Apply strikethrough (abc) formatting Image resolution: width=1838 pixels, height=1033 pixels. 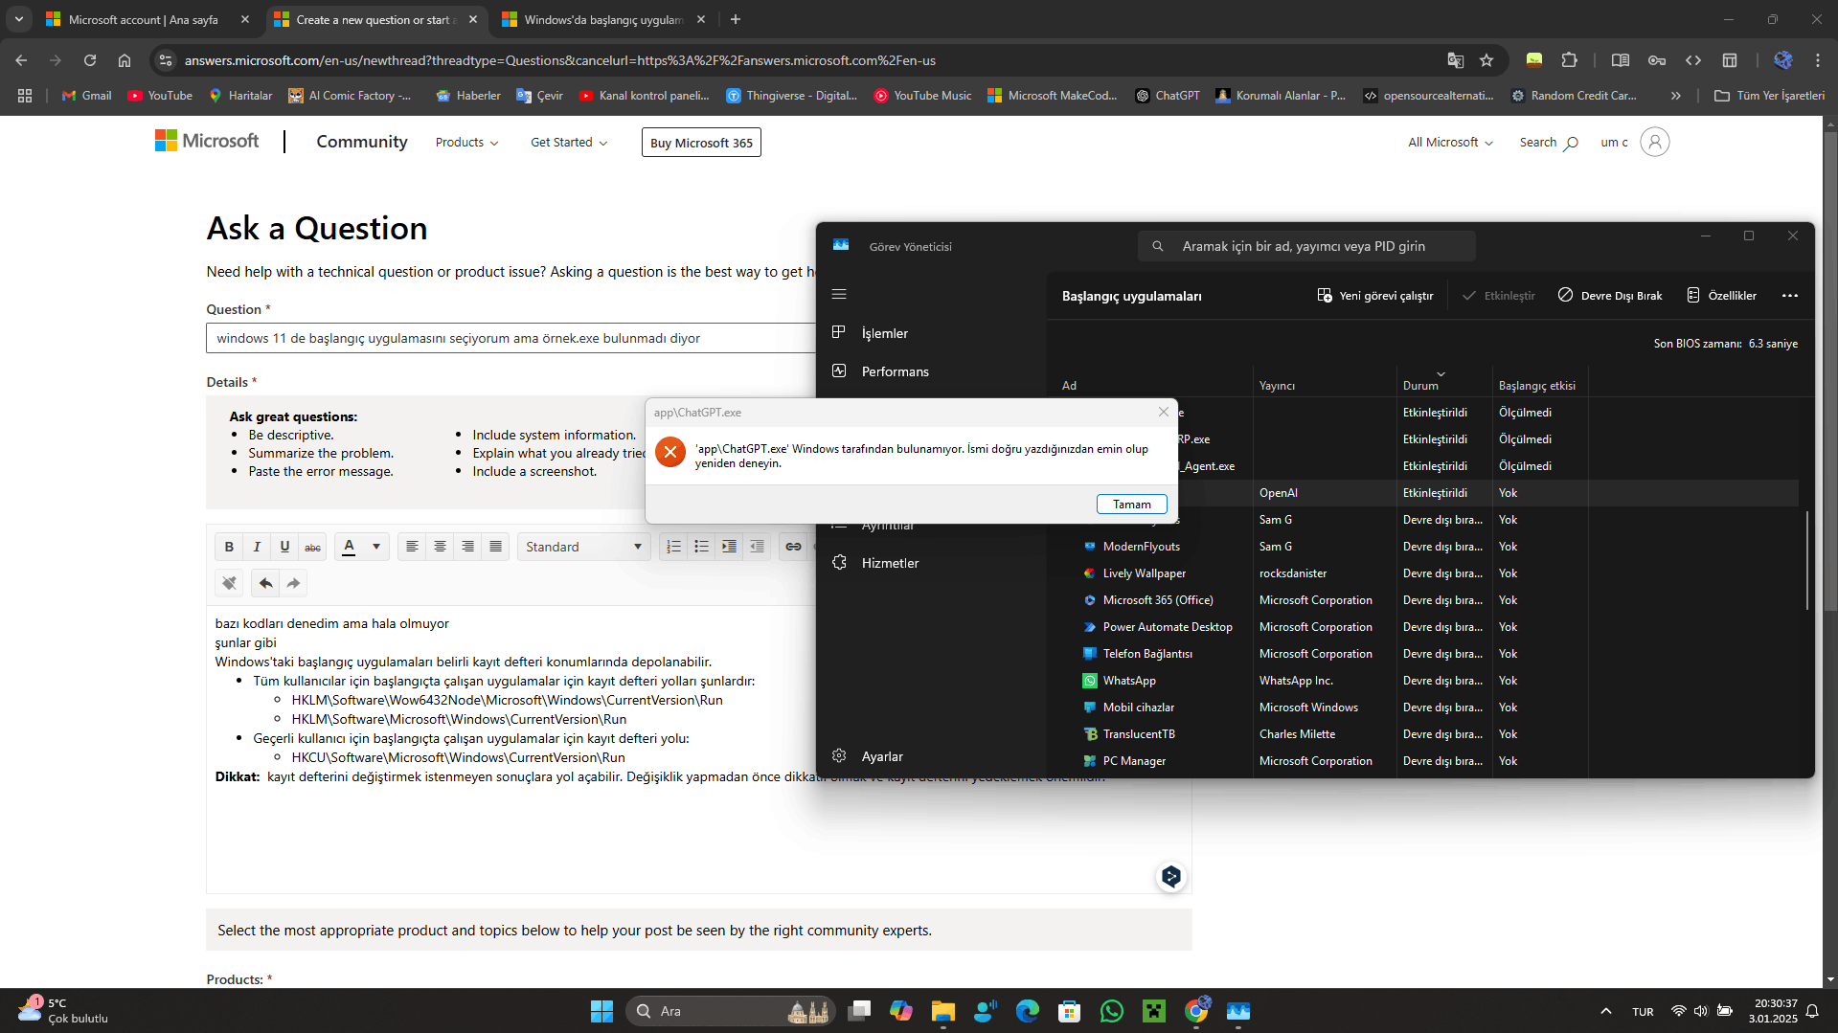point(312,547)
